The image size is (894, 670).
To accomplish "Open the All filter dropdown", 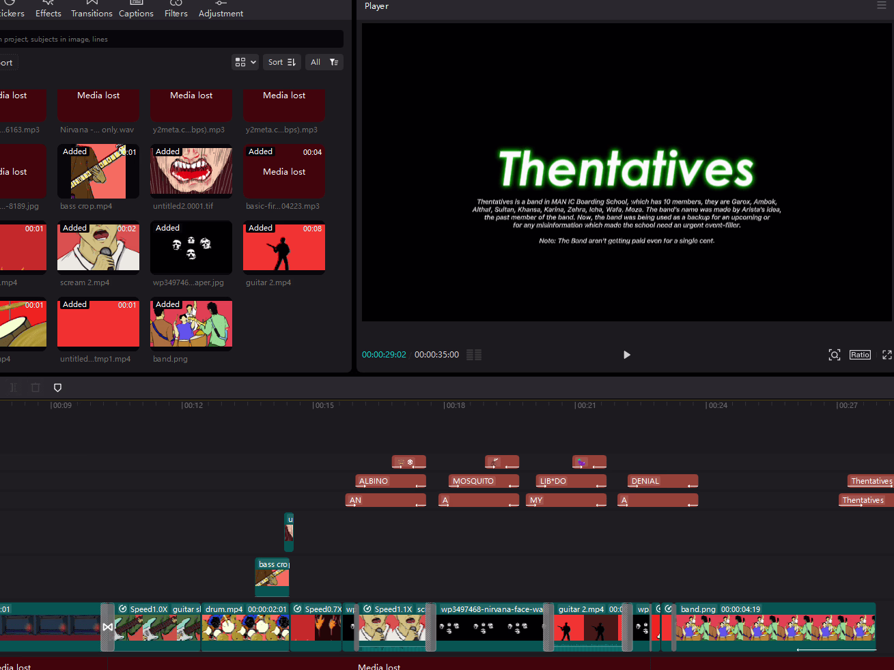I will click(x=324, y=62).
